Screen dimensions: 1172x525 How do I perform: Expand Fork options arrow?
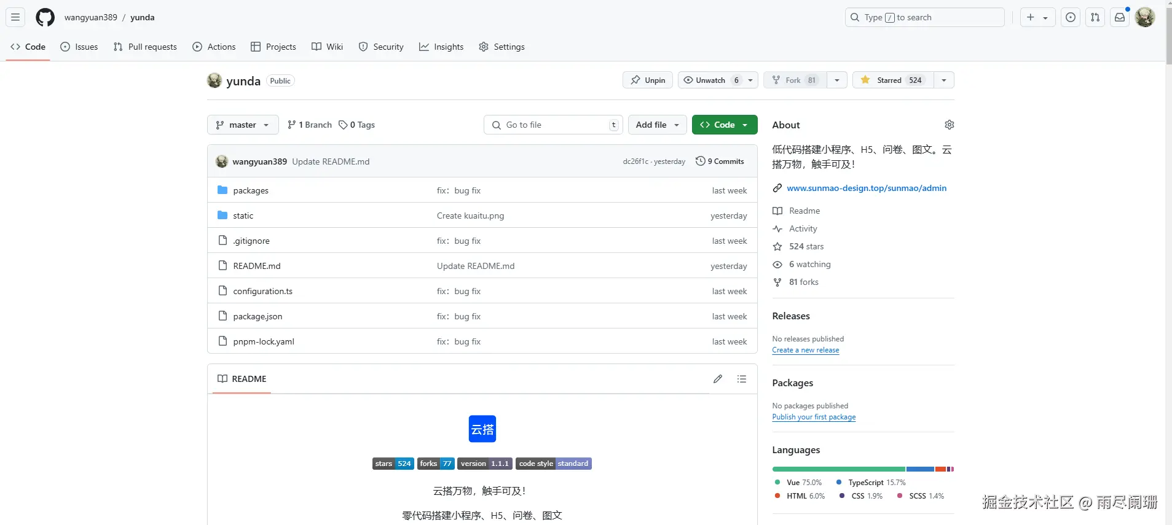[x=837, y=80]
